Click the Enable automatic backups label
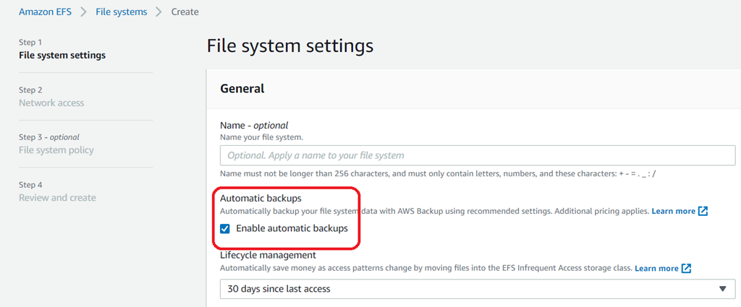741x307 pixels. click(x=292, y=228)
